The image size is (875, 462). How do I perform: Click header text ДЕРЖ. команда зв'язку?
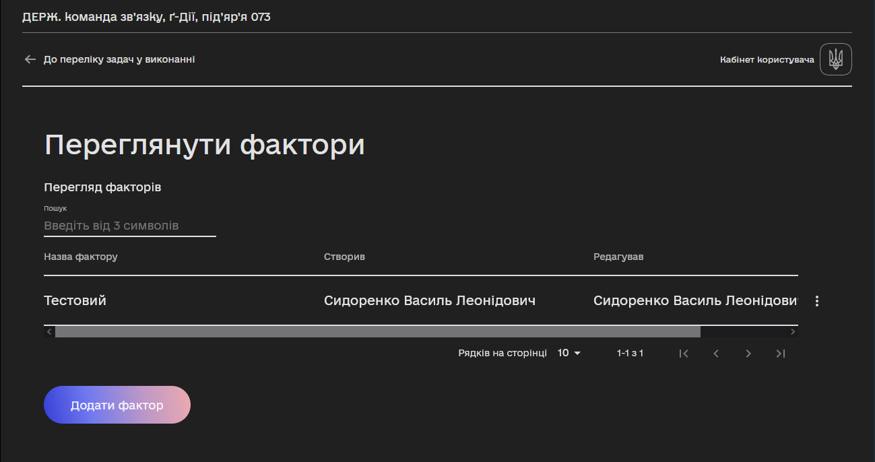point(93,17)
